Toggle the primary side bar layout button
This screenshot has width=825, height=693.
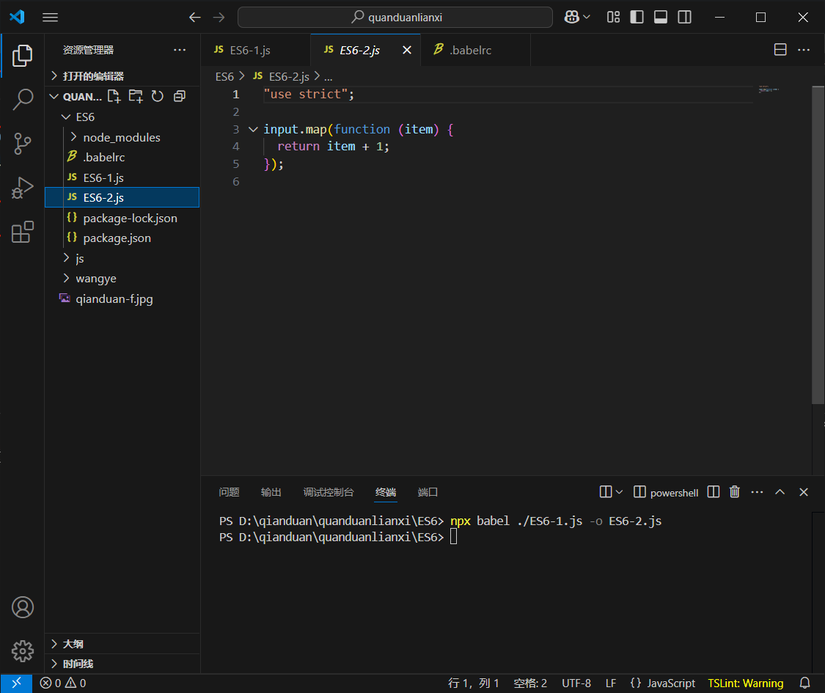637,17
